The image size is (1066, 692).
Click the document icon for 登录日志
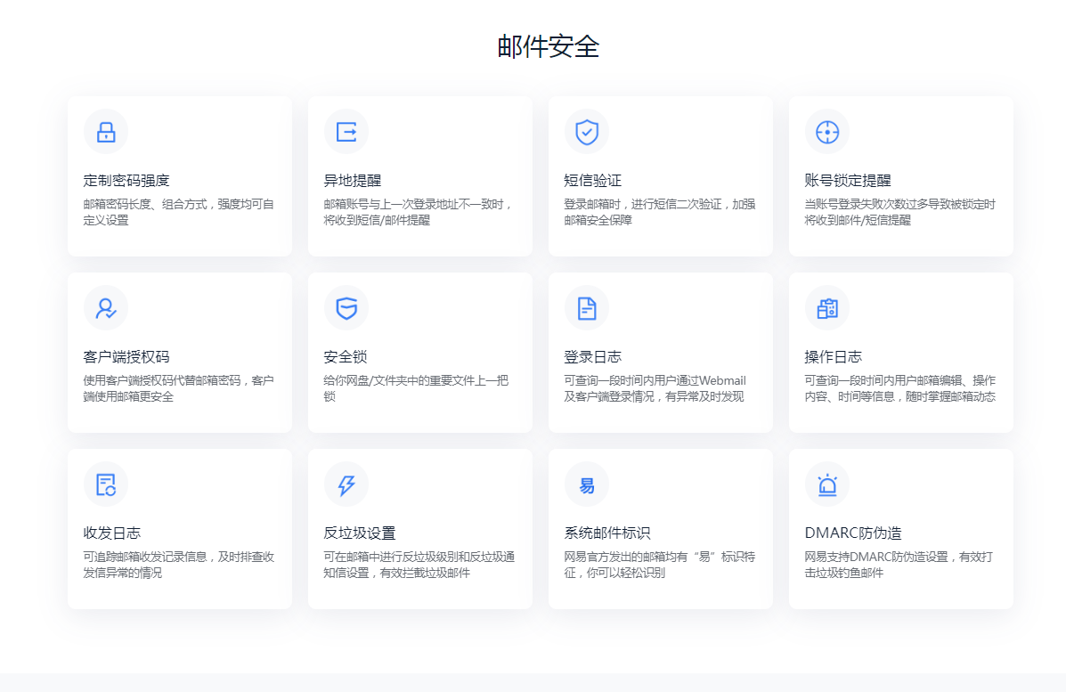(x=587, y=308)
